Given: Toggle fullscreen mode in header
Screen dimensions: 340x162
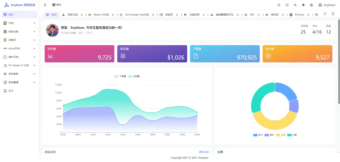Looking at the screenshot, I should pos(287,5).
